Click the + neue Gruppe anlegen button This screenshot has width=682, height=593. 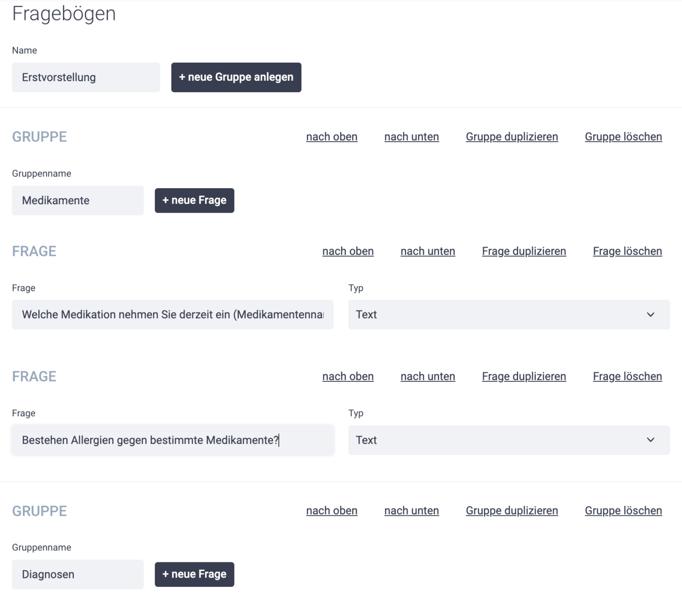pyautogui.click(x=236, y=77)
